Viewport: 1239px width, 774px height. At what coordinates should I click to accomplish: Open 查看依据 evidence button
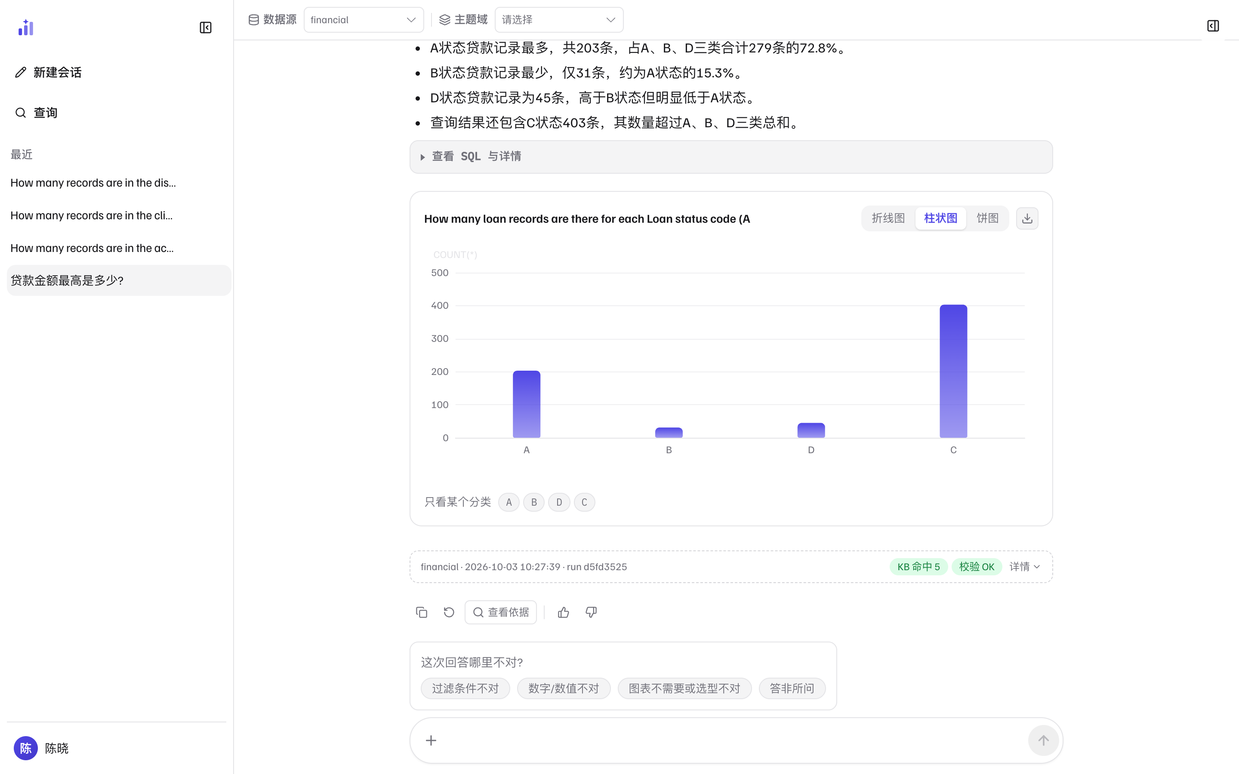pyautogui.click(x=500, y=612)
